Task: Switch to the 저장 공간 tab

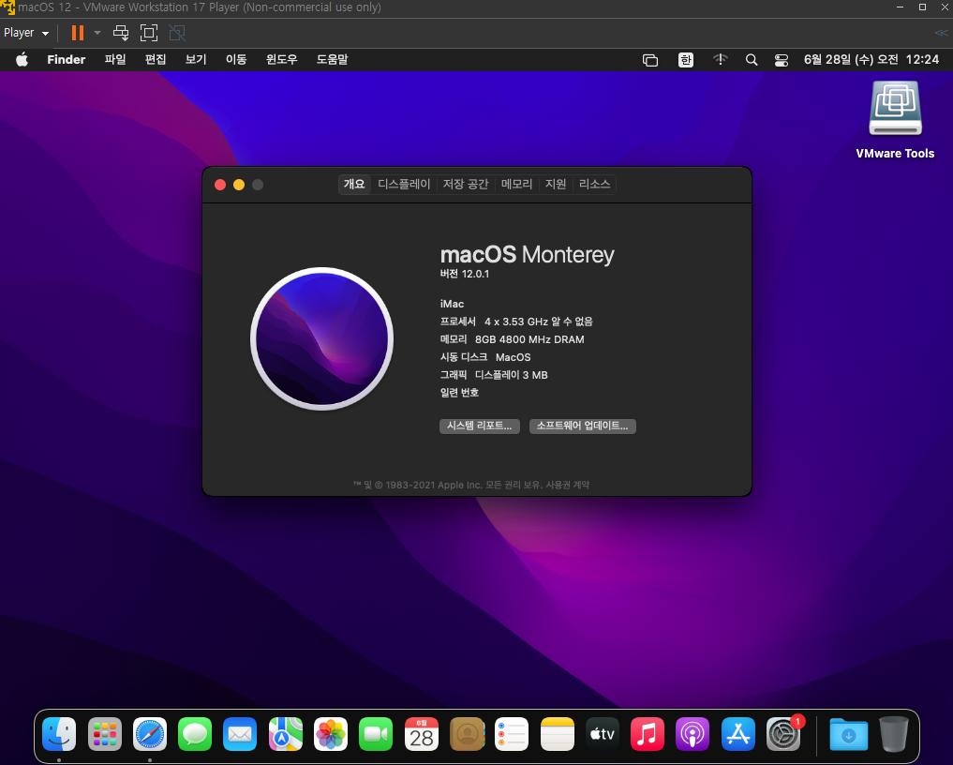Action: pyautogui.click(x=466, y=185)
